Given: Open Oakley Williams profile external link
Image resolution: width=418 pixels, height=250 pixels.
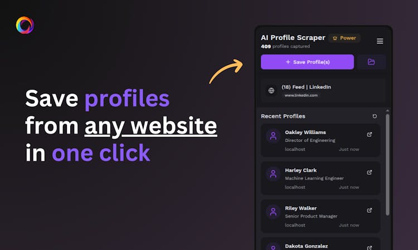Looking at the screenshot, I should tap(370, 134).
